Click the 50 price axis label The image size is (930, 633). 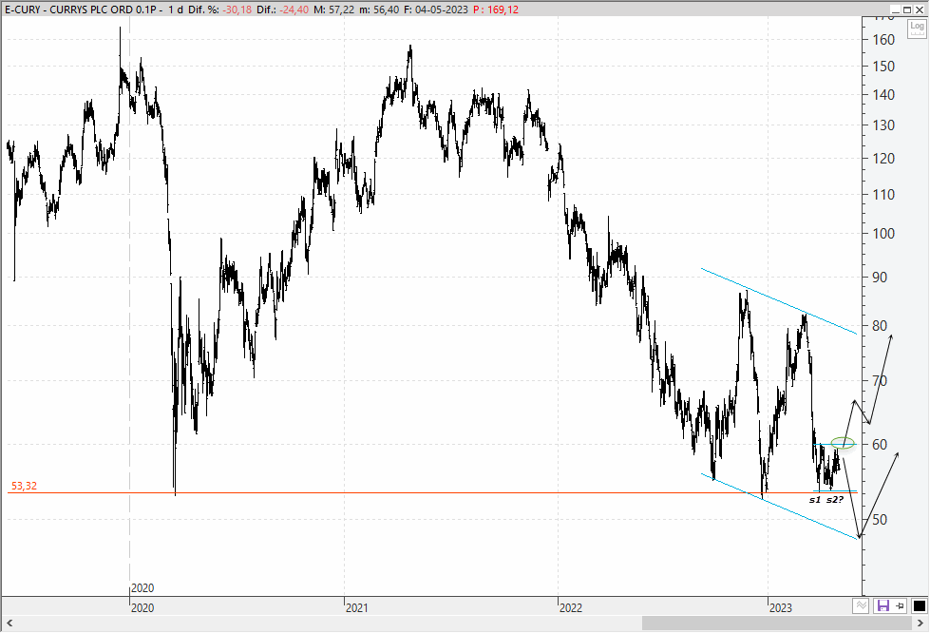[881, 520]
